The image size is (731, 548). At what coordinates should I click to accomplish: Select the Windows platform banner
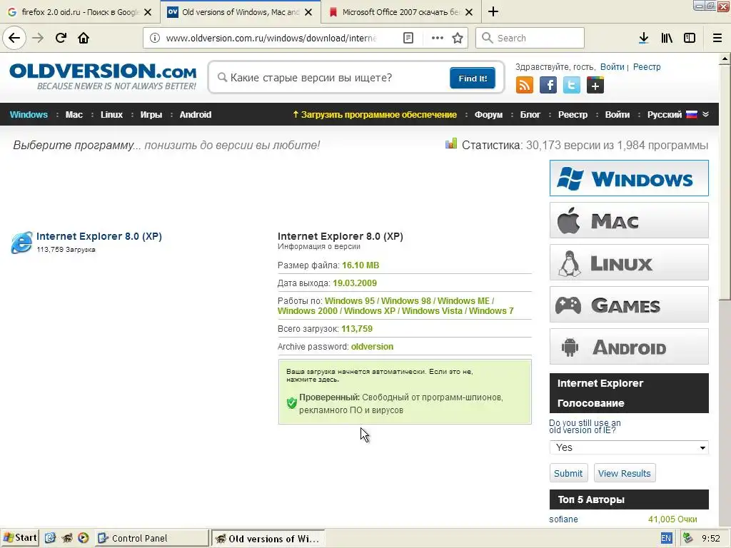click(x=629, y=178)
